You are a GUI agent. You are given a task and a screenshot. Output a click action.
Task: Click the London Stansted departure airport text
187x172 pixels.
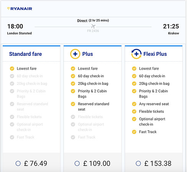coord(20,33)
